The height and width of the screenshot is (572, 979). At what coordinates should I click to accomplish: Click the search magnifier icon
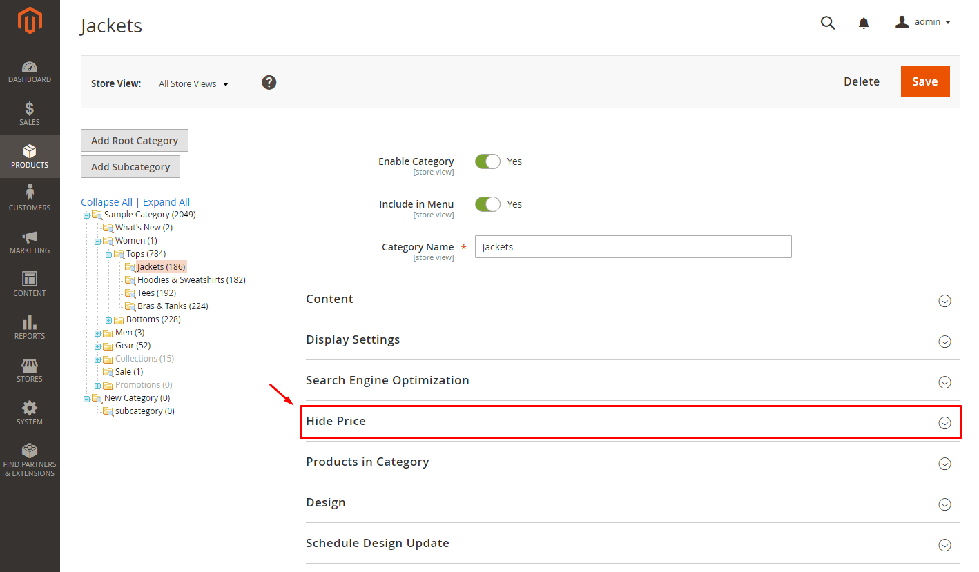pos(827,23)
